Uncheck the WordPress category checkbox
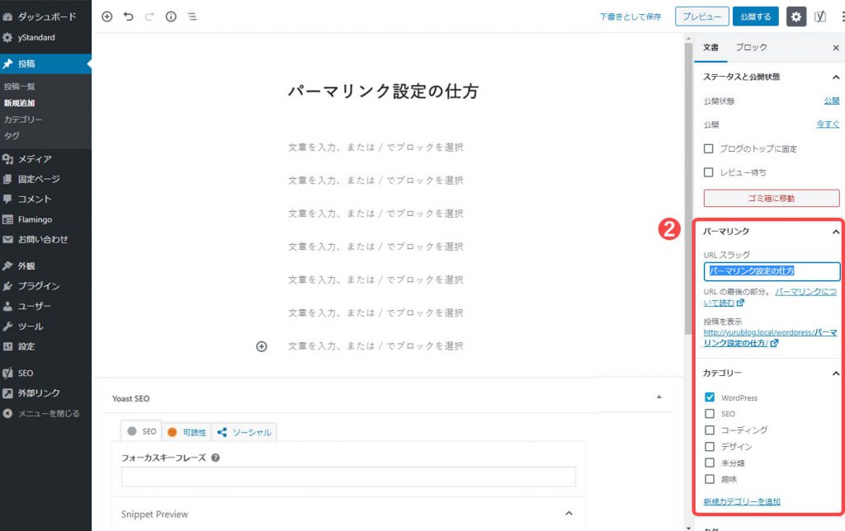Image resolution: width=845 pixels, height=531 pixels. (709, 397)
